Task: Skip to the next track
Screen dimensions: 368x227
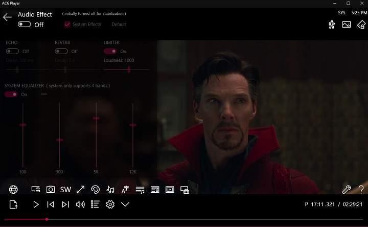Action: click(65, 205)
